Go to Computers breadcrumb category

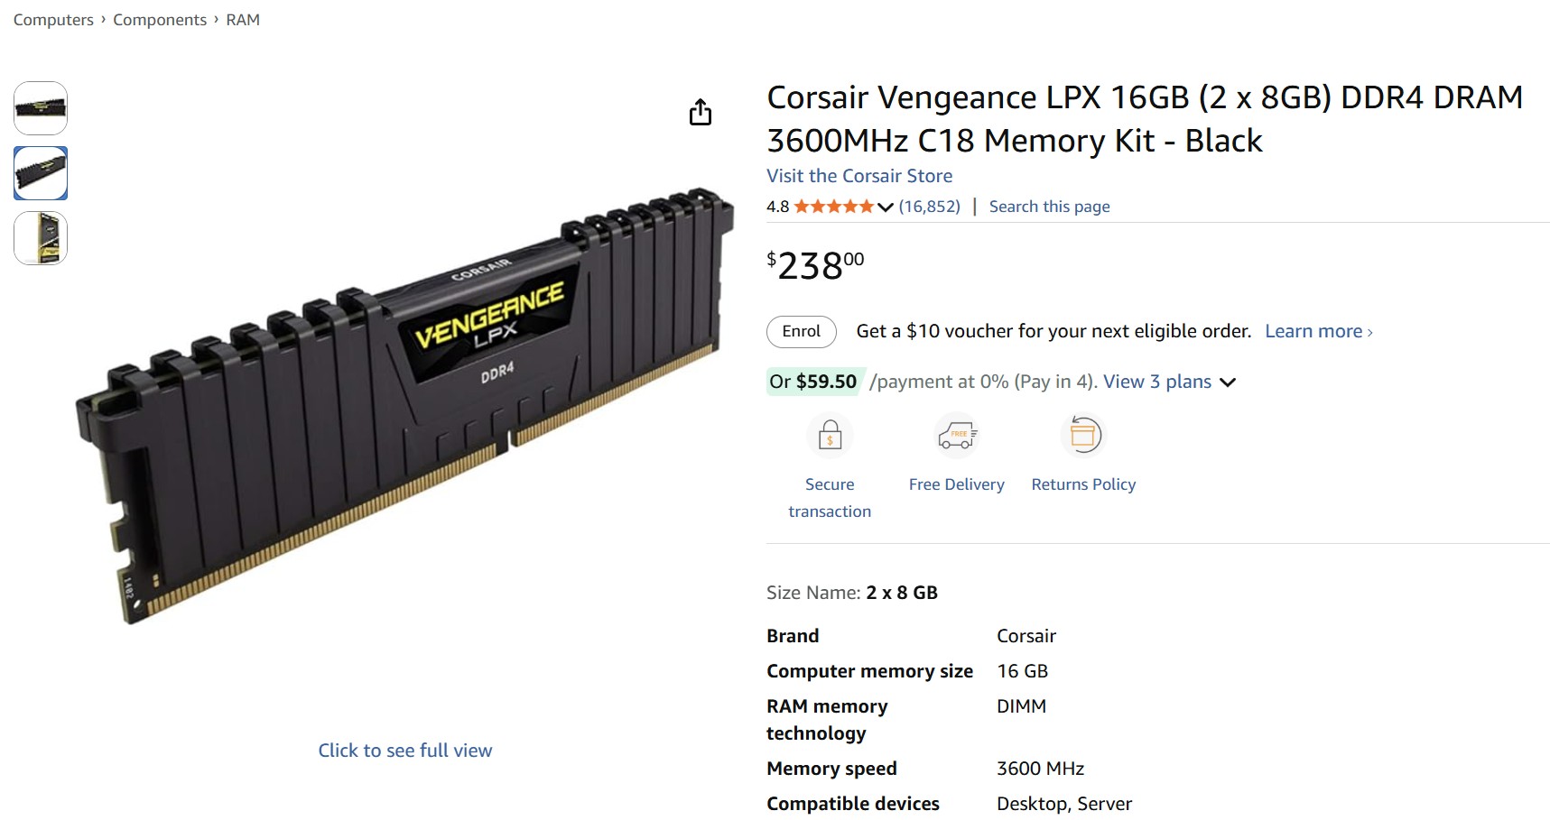53,20
